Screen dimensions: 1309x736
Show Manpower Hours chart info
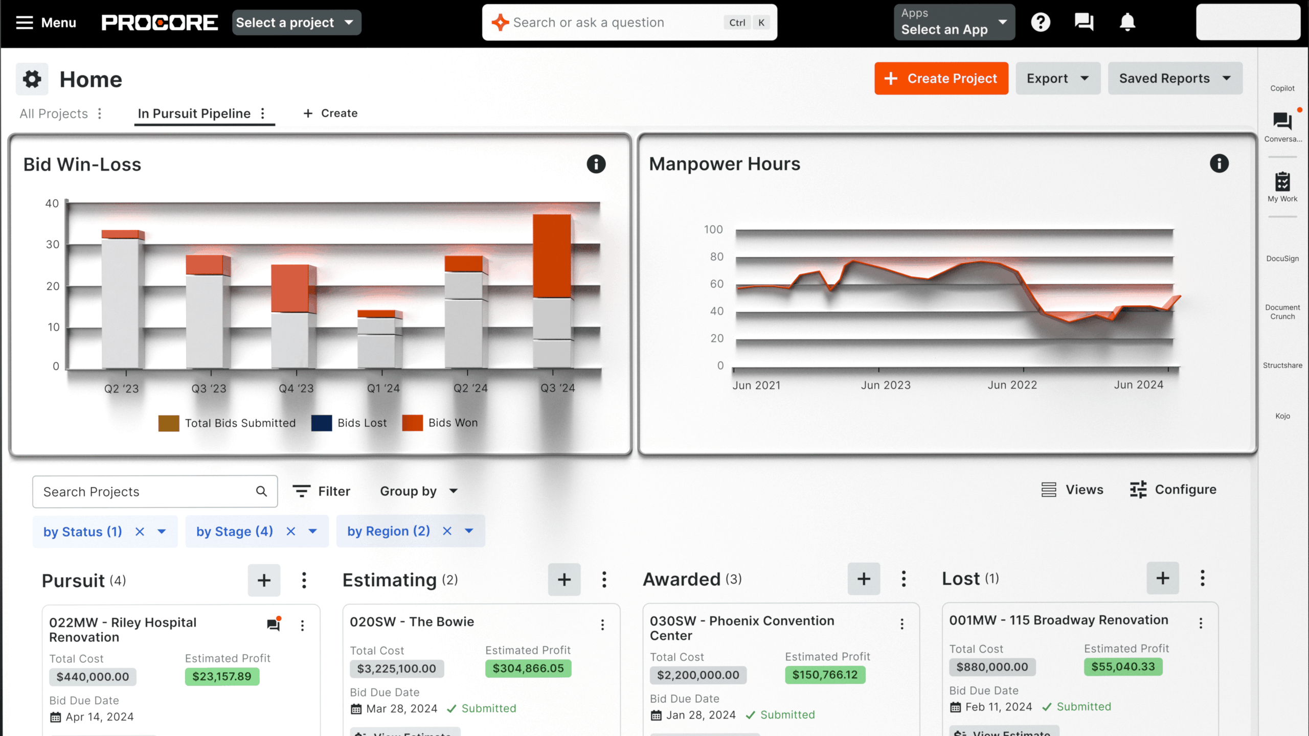coord(1219,164)
